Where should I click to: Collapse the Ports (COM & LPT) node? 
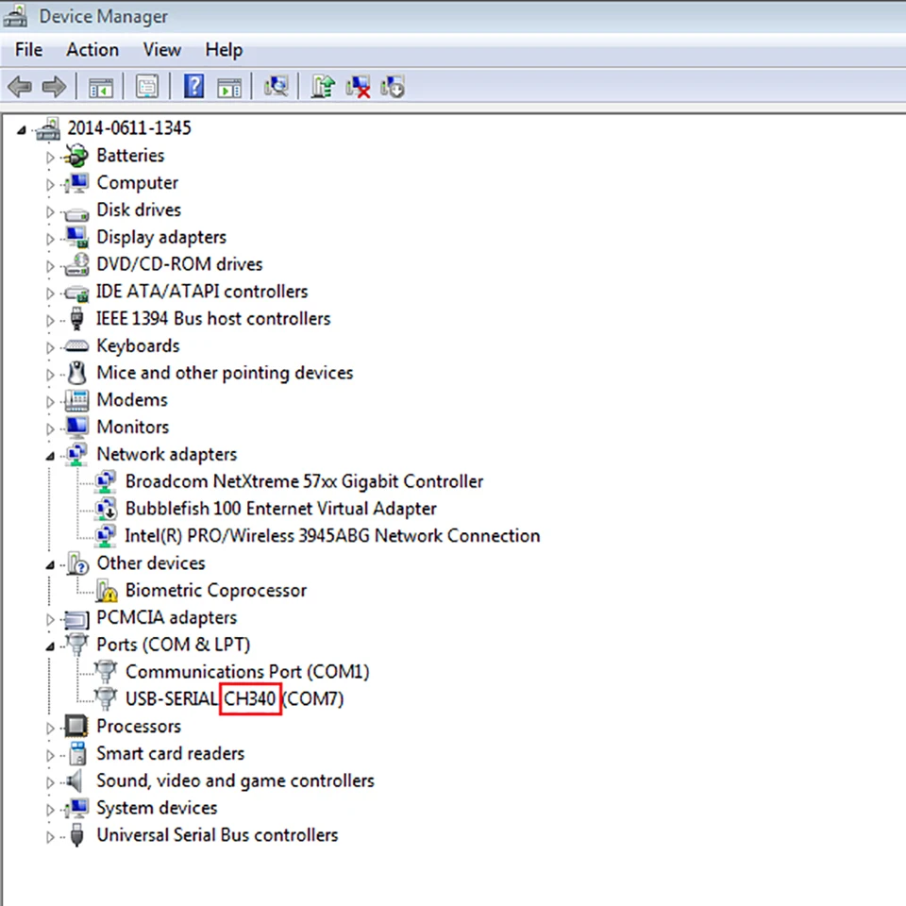pyautogui.click(x=50, y=646)
